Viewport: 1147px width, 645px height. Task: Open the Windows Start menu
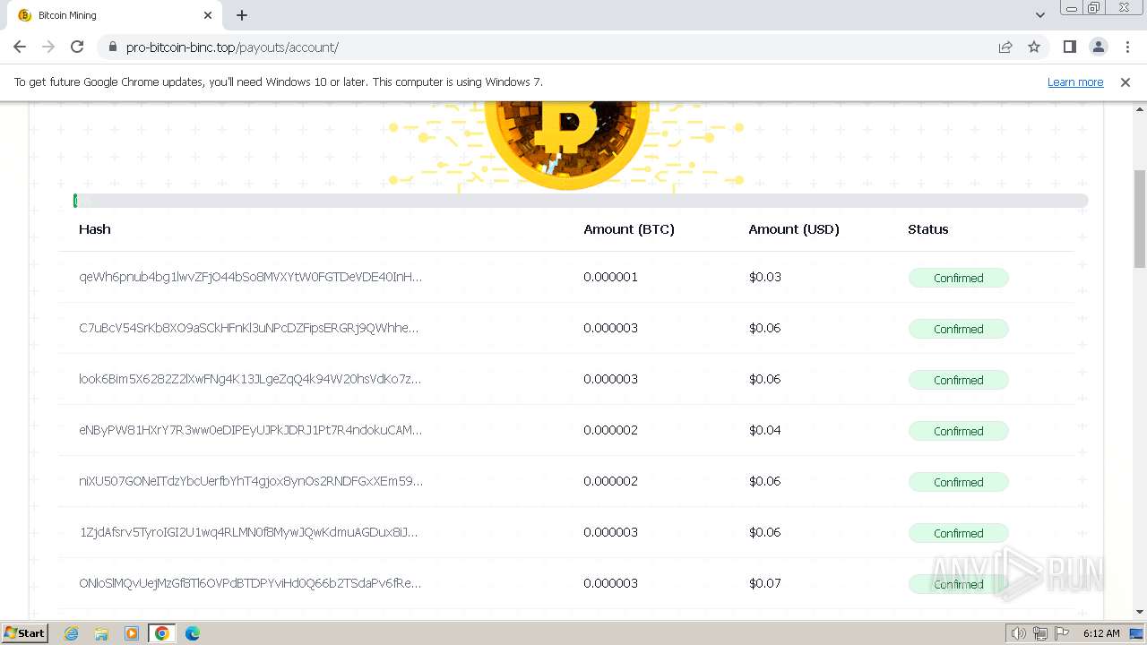[25, 633]
